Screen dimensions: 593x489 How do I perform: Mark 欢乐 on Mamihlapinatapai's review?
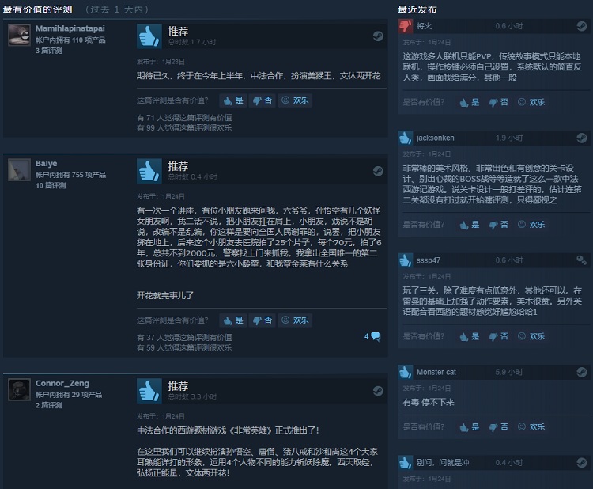click(x=296, y=100)
